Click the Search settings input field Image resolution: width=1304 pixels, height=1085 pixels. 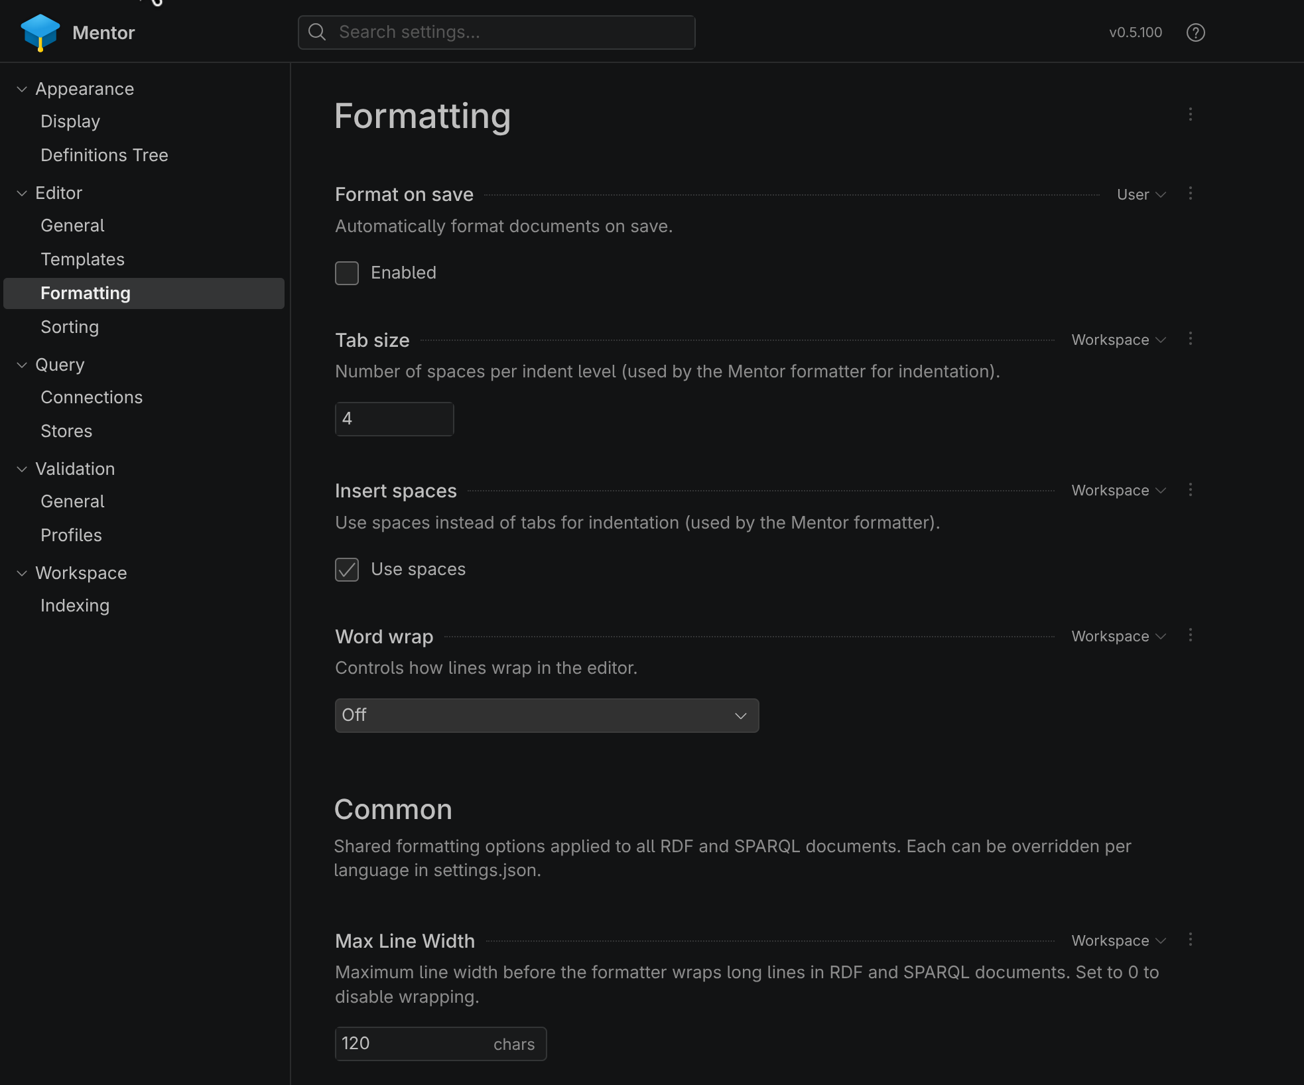coord(496,32)
